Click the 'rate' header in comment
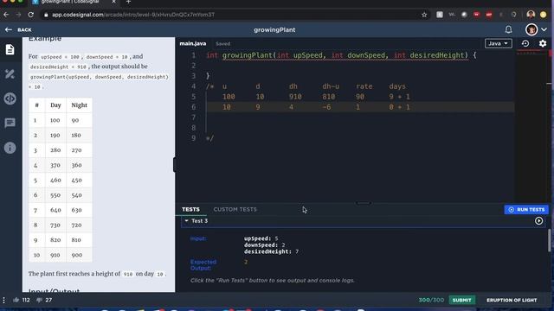This screenshot has width=554, height=311. point(364,86)
